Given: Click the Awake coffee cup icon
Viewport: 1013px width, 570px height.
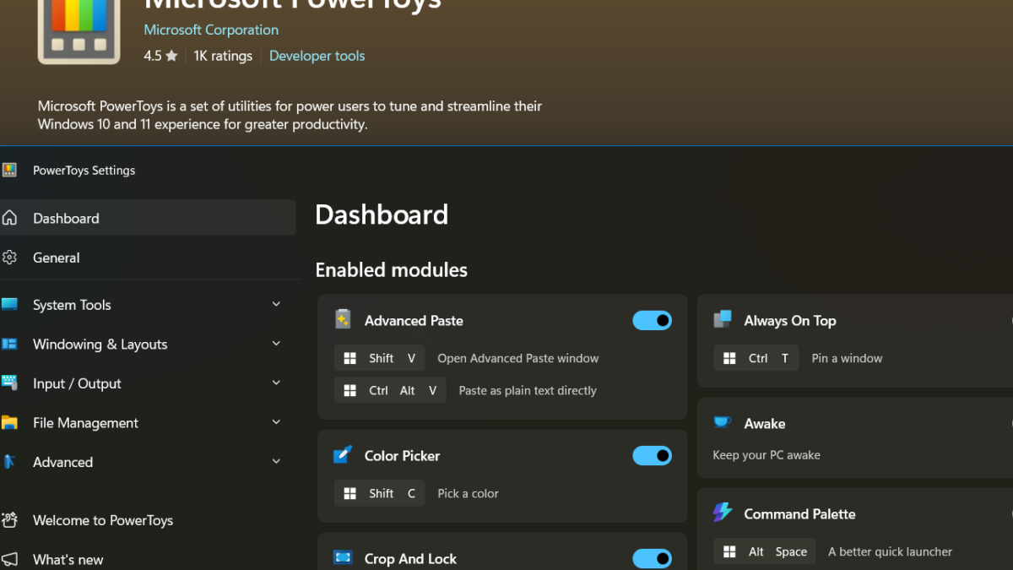Looking at the screenshot, I should click(723, 422).
